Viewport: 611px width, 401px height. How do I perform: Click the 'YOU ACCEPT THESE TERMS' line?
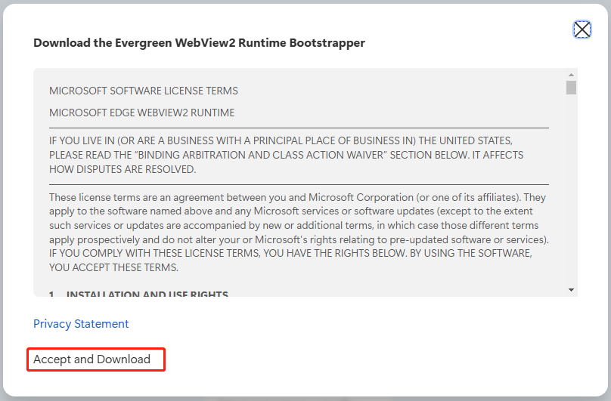click(x=112, y=267)
